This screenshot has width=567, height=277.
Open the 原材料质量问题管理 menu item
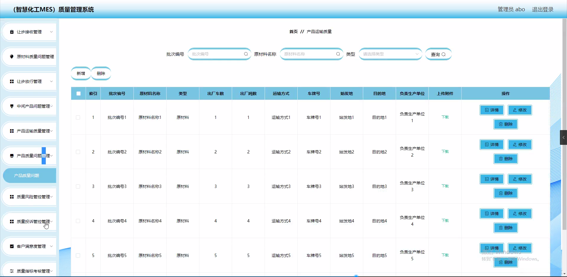click(x=30, y=57)
